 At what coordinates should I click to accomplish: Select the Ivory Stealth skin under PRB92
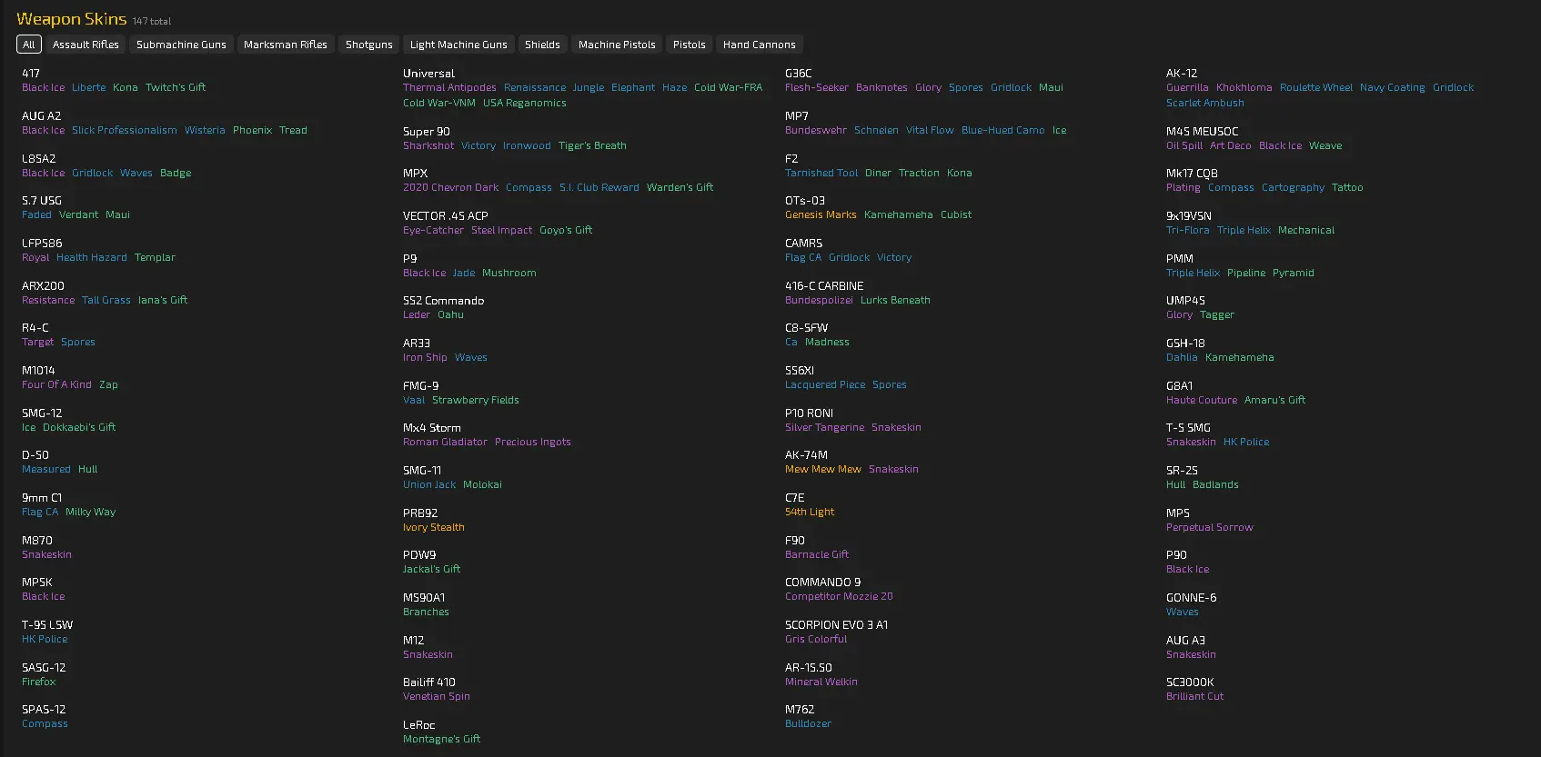point(434,527)
